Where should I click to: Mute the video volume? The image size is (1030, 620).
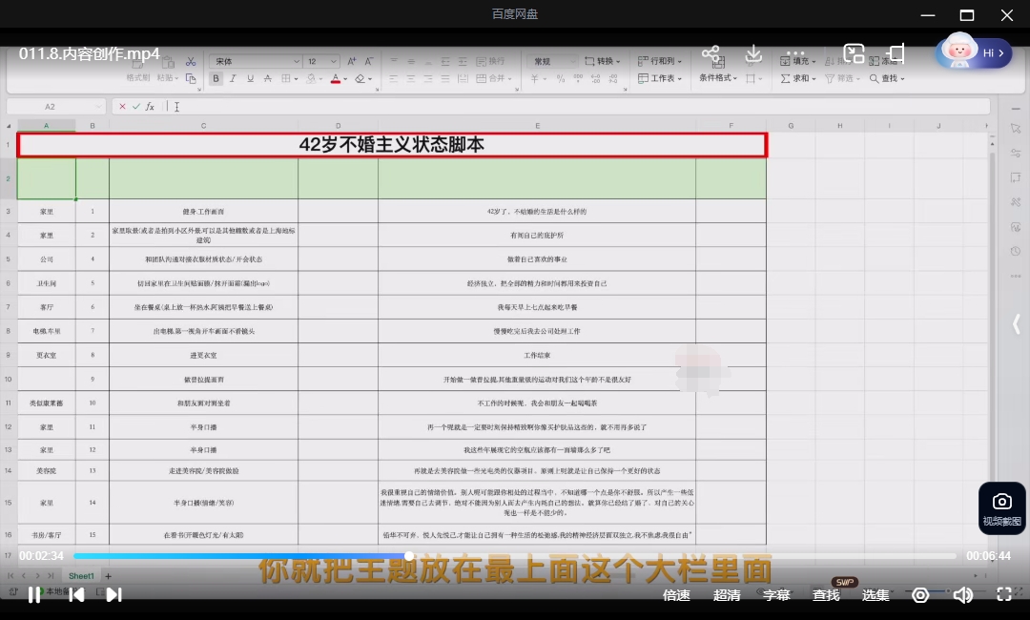[x=962, y=595]
